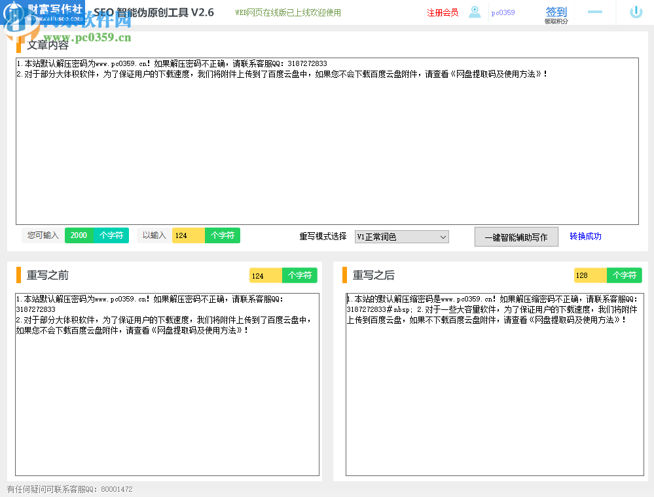Open the 重写模式选择 dropdown
The image size is (654, 497).
401,237
